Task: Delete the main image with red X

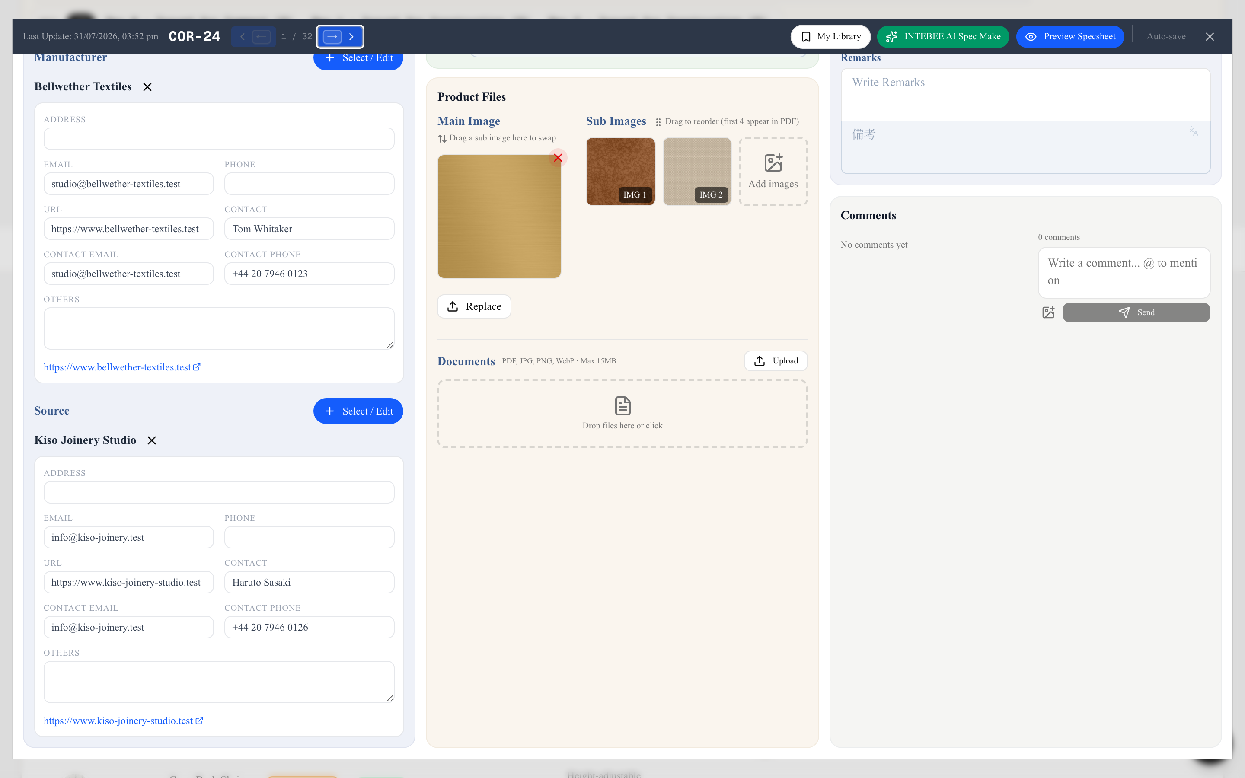Action: 558,158
